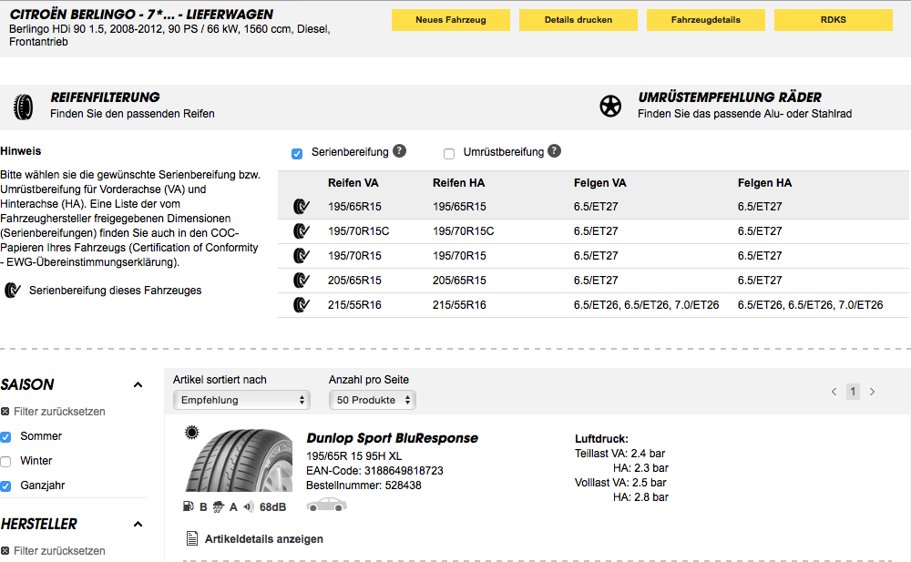
Task: Enable the Winter season filter
Action: coord(5,462)
